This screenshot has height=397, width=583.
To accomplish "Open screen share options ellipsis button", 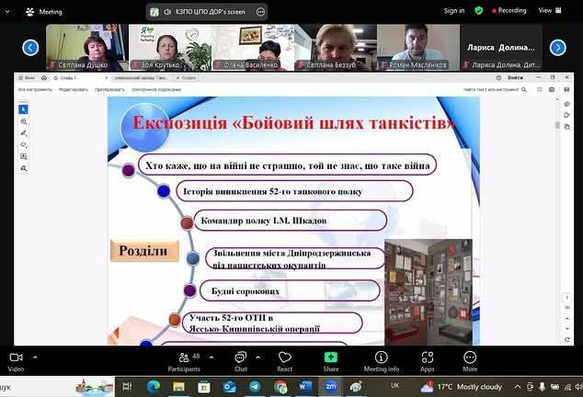I will (x=261, y=12).
